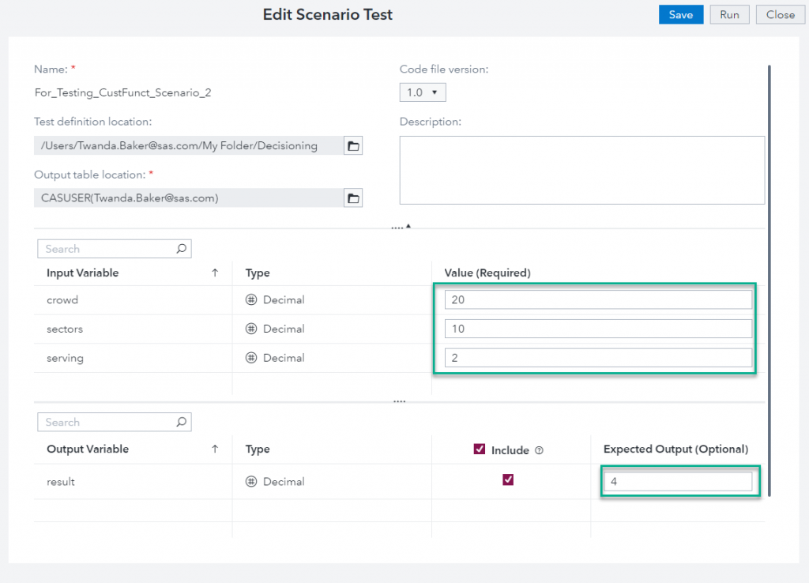Click the Description text area

click(581, 170)
